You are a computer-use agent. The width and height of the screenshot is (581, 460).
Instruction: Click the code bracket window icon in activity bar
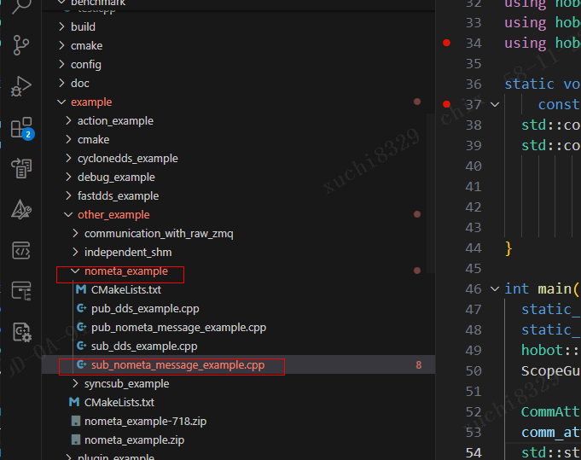click(21, 250)
